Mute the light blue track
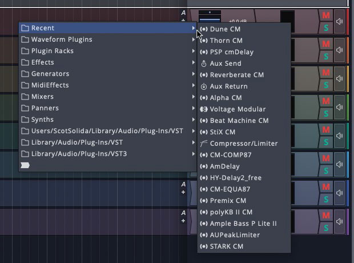Viewport: 354px width, 263px height. [x=326, y=158]
